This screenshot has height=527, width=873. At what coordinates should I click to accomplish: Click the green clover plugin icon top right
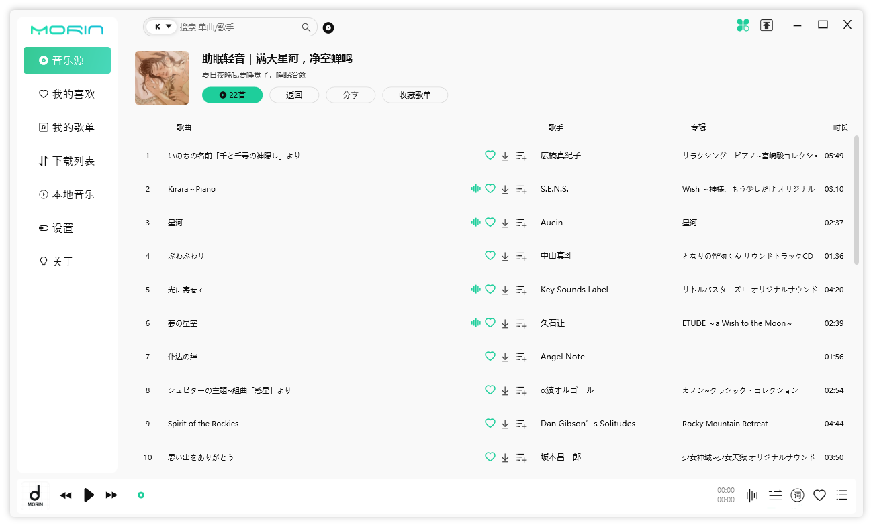742,24
